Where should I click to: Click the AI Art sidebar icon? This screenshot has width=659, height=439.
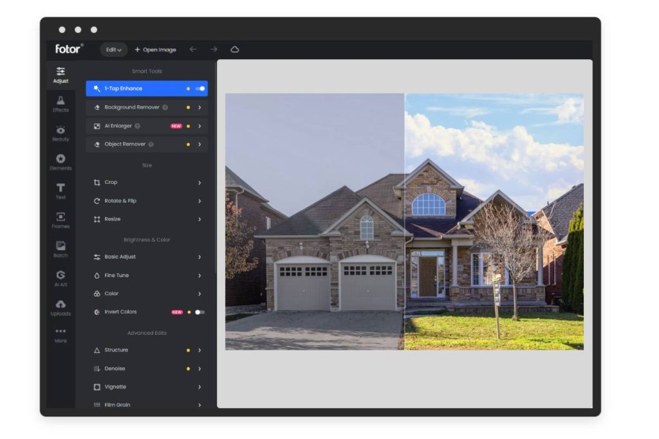tap(60, 278)
